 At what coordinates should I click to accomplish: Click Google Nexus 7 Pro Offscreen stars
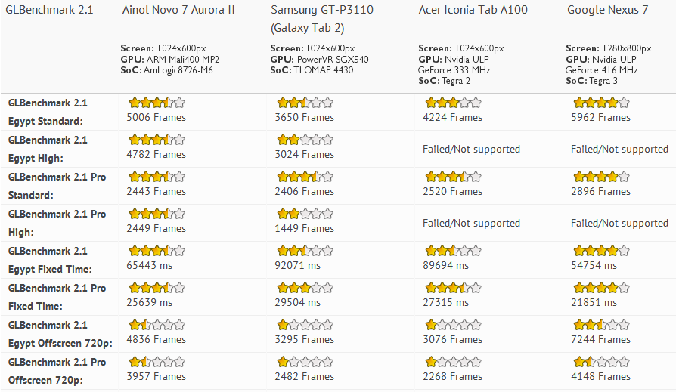click(601, 362)
